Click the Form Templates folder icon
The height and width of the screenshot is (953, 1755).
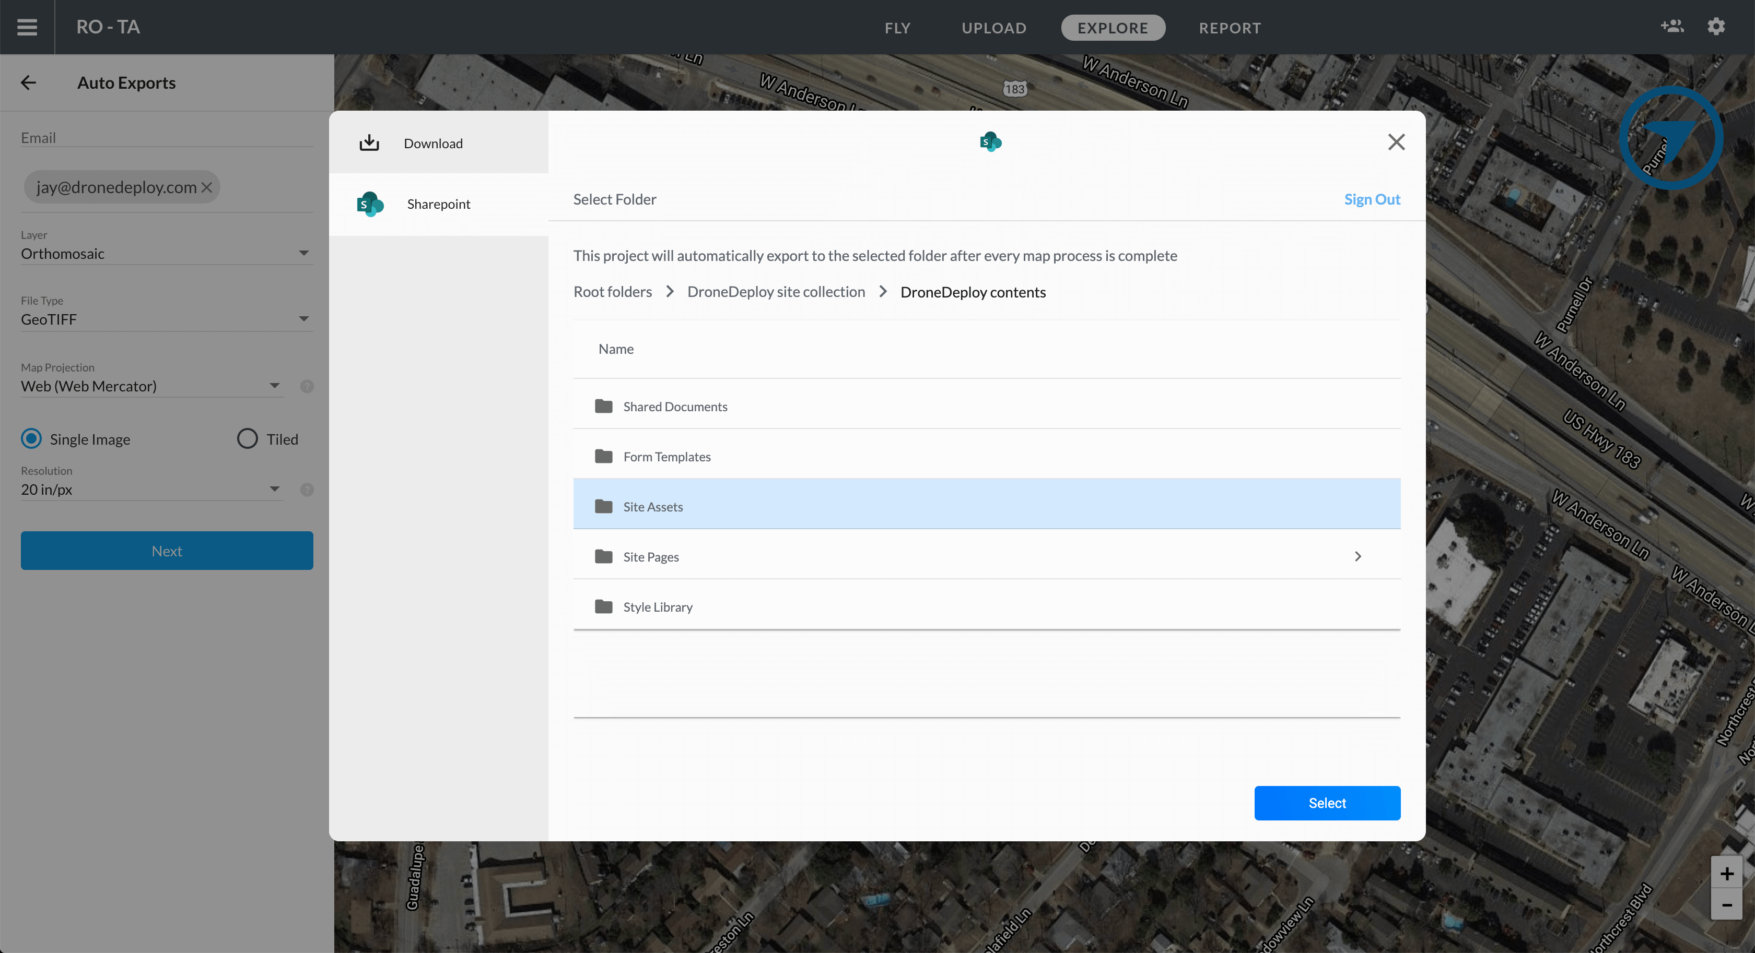pyautogui.click(x=603, y=456)
